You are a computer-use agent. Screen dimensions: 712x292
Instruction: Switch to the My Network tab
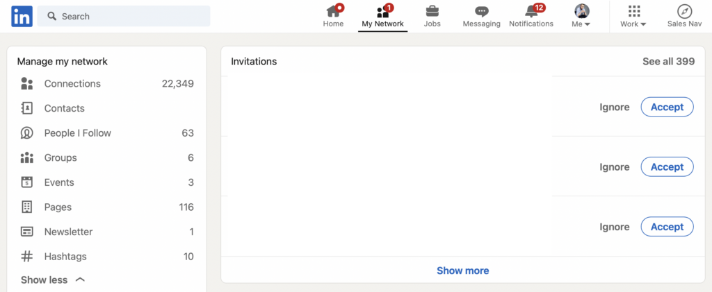pos(382,16)
